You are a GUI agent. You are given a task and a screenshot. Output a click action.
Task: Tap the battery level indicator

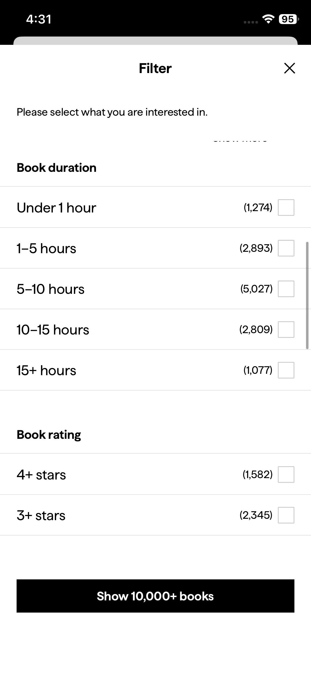(288, 19)
